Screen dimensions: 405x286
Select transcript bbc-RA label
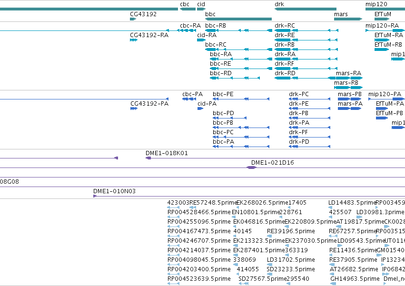coord(221,54)
